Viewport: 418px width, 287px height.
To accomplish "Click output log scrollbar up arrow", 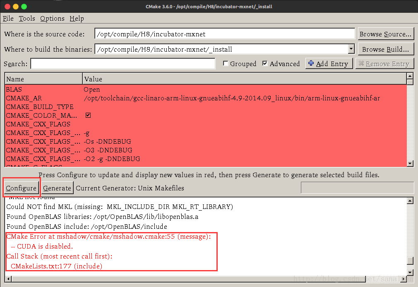I will pyautogui.click(x=410, y=201).
